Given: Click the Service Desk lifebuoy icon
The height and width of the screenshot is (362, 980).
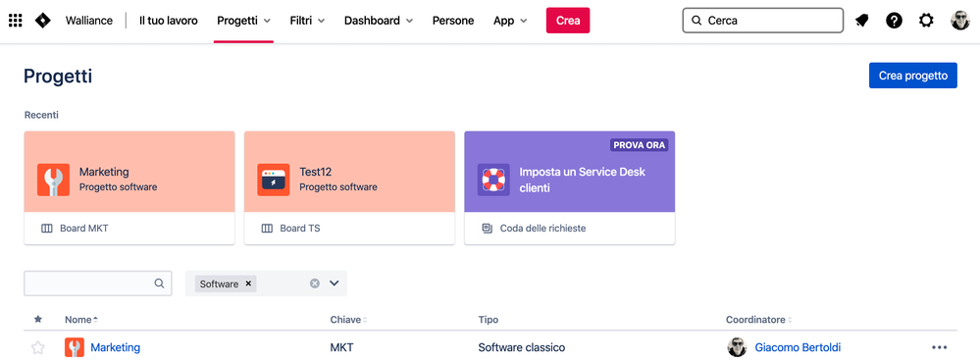Looking at the screenshot, I should pyautogui.click(x=493, y=180).
